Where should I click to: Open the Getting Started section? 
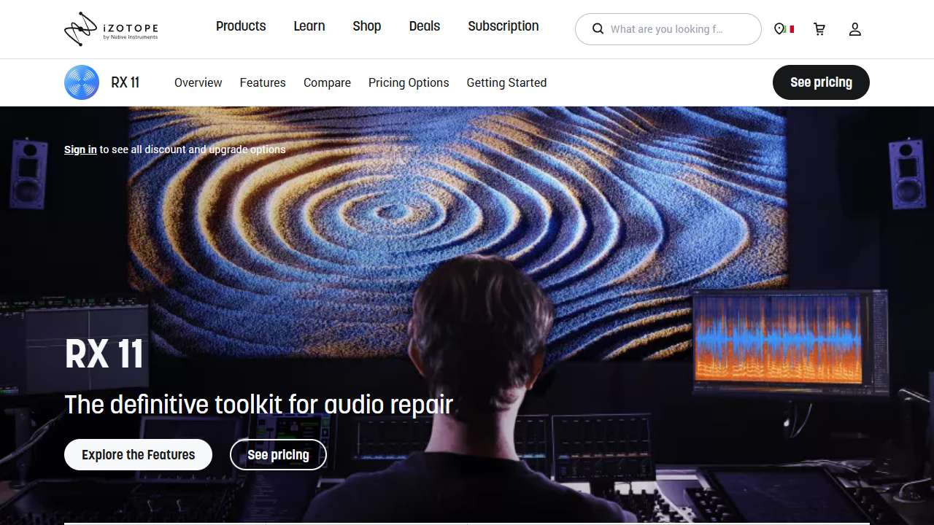506,82
